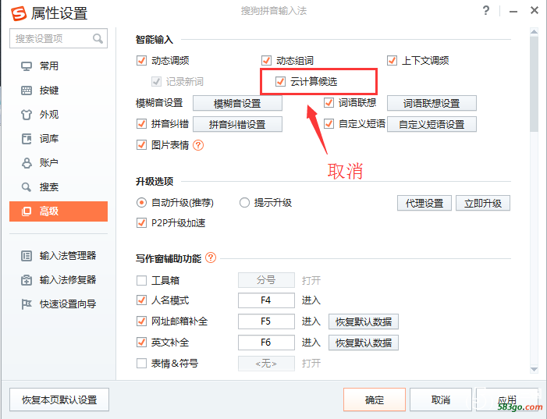Uncheck 图片表情 checkbox

pyautogui.click(x=141, y=145)
